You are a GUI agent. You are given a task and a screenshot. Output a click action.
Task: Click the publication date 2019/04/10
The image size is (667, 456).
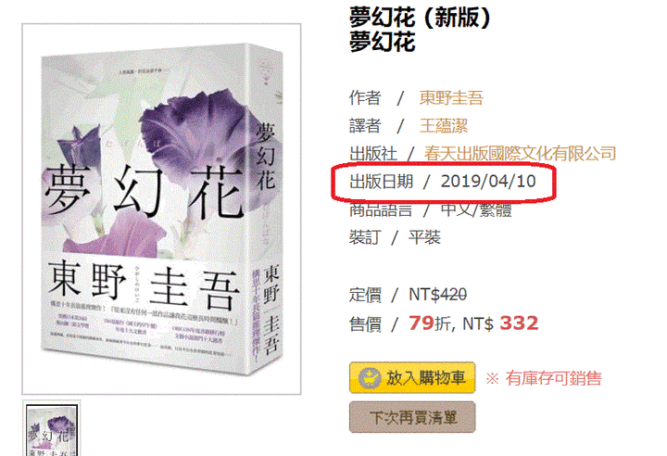488,182
